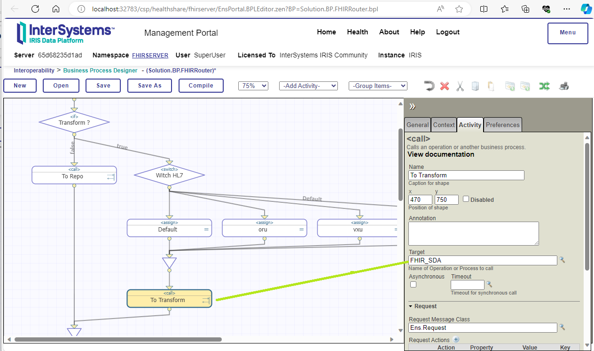Screen dimensions: 594x351
Task: Open Target field magnifier search icon
Action: pos(562,260)
